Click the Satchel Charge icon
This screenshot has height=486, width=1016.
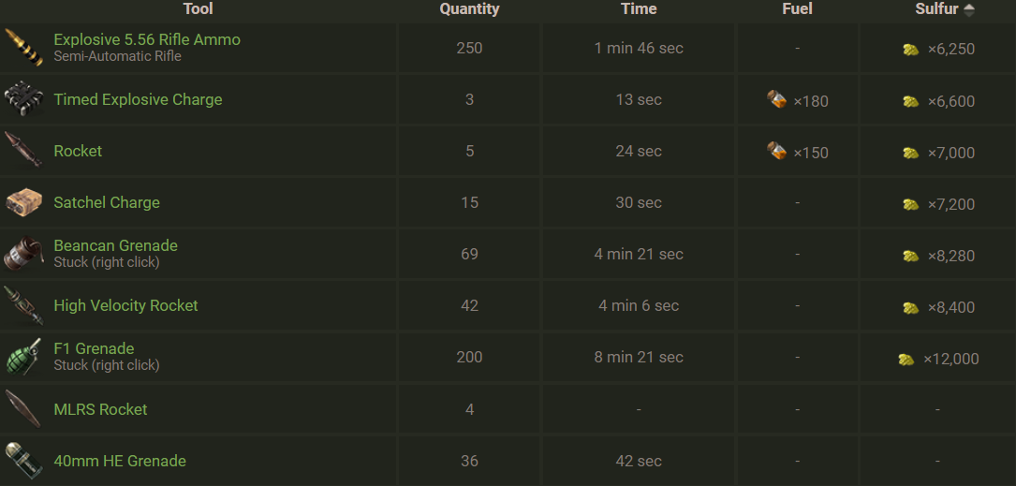[x=23, y=202]
